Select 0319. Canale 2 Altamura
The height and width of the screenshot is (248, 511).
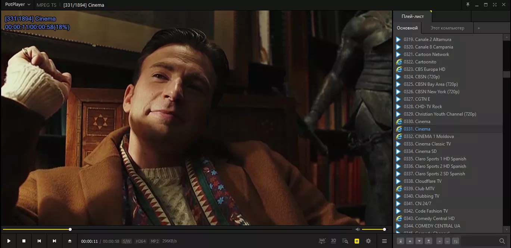click(x=448, y=40)
